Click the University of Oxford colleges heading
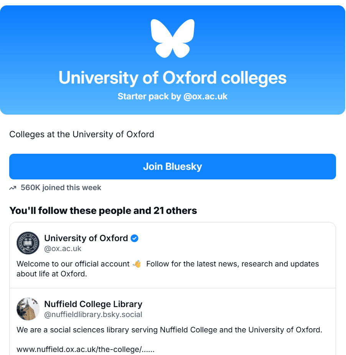 [x=173, y=78]
